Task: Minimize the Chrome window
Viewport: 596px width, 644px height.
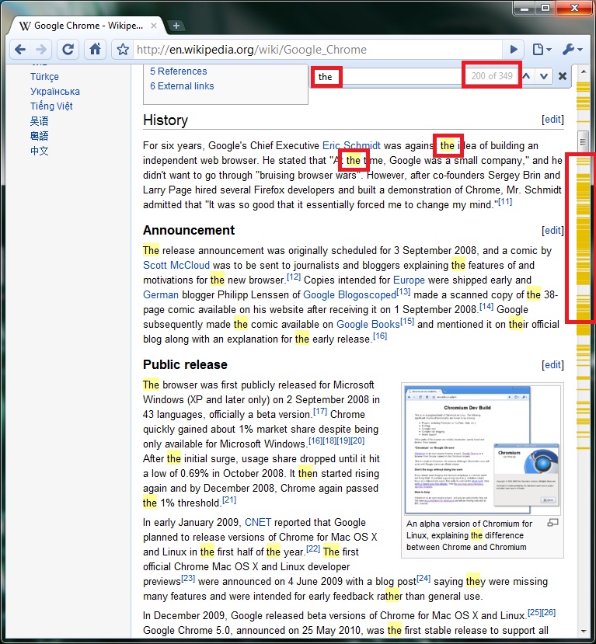Action: (525, 9)
